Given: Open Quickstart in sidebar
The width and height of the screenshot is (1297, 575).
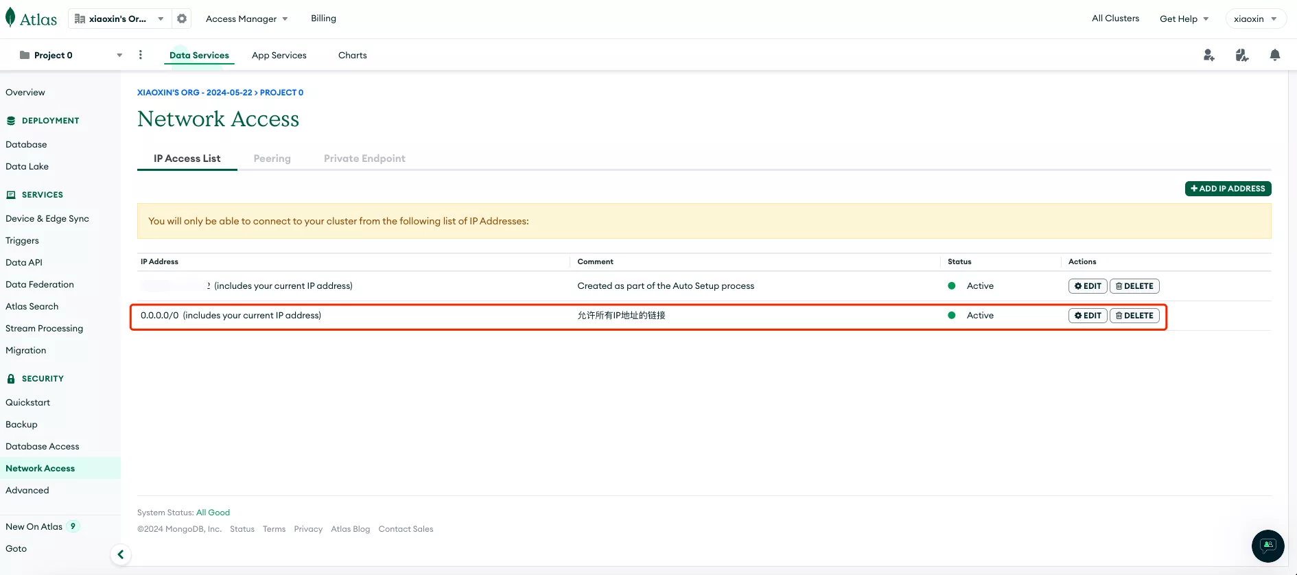Looking at the screenshot, I should [x=27, y=403].
